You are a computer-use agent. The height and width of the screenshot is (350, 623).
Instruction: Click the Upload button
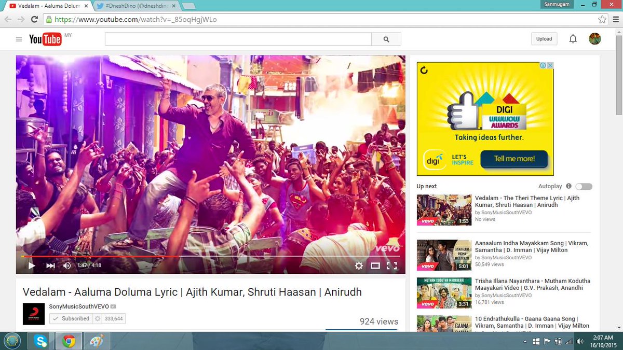[x=544, y=39]
